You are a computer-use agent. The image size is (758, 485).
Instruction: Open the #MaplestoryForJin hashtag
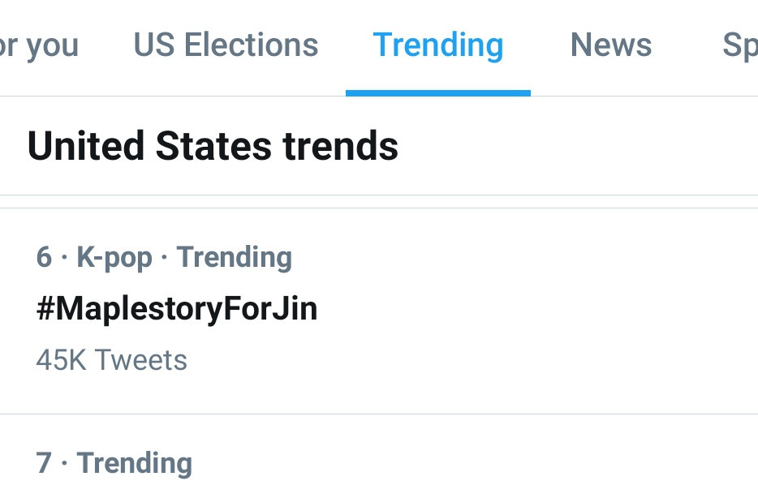pyautogui.click(x=177, y=309)
